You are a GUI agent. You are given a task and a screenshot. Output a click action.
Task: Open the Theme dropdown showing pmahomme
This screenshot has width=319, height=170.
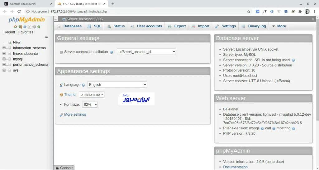click(91, 95)
